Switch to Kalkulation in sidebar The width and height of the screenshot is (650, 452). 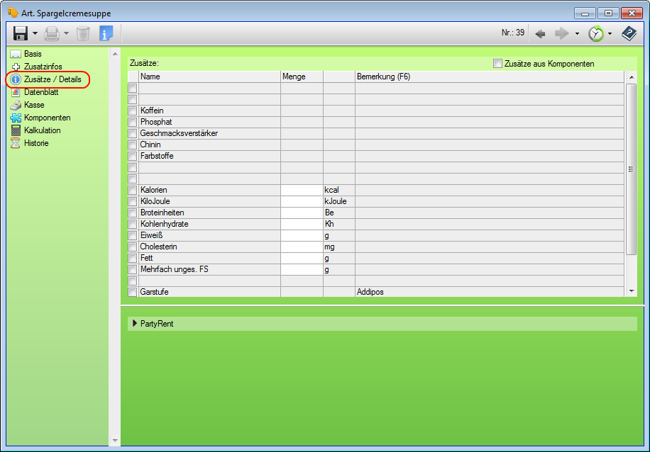click(x=42, y=130)
